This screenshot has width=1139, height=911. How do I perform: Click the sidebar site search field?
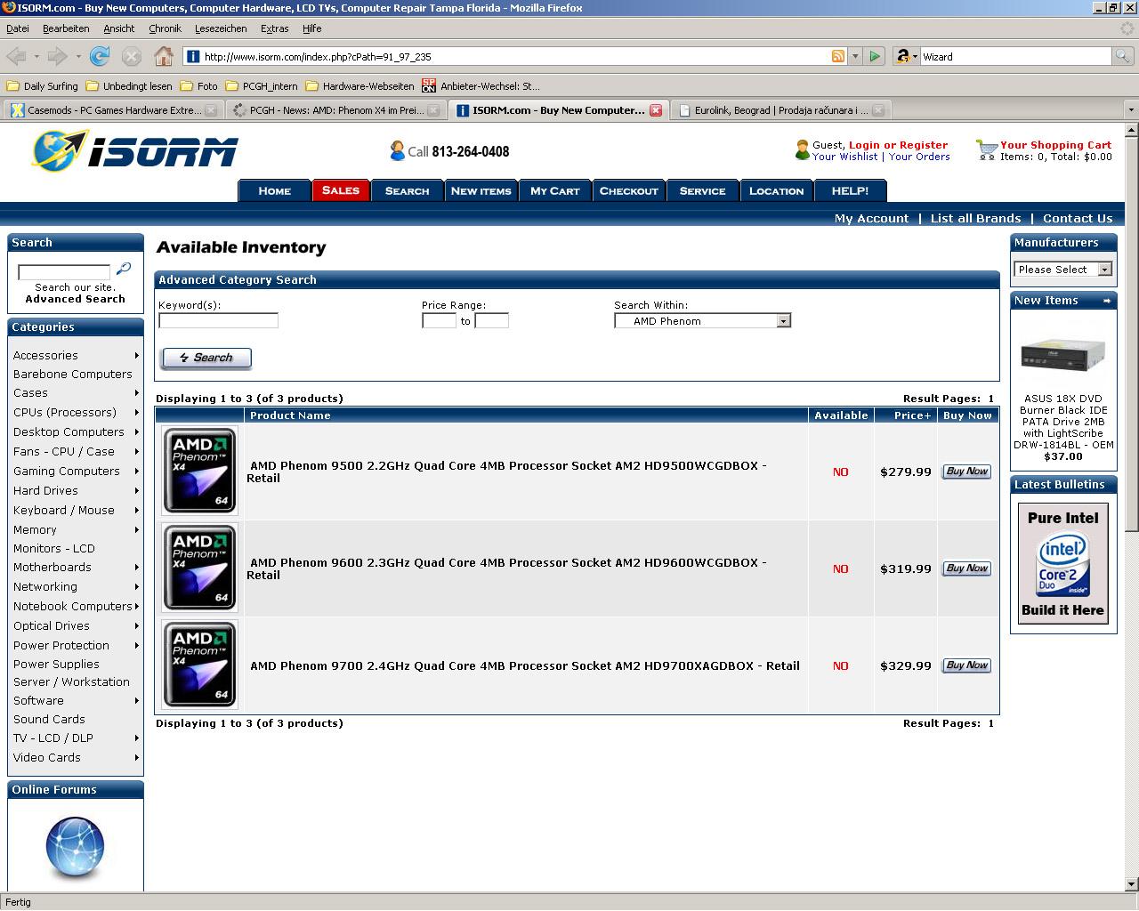coord(64,271)
